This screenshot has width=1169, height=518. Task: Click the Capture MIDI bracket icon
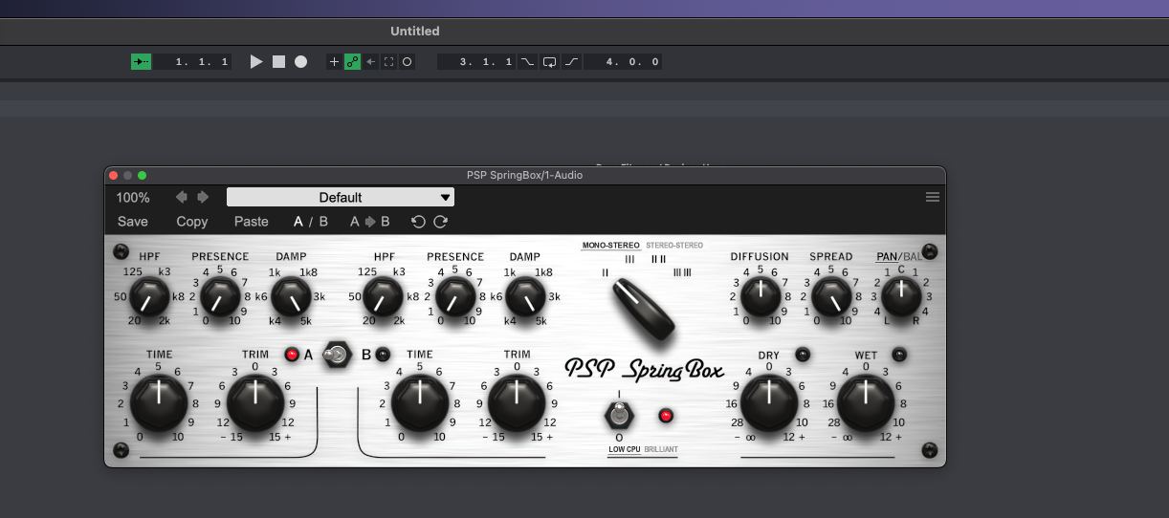click(x=388, y=61)
